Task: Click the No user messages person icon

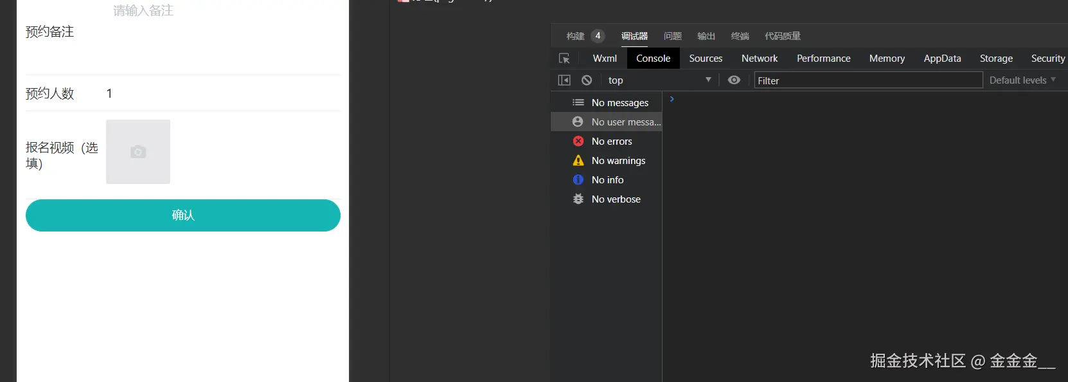Action: 578,122
